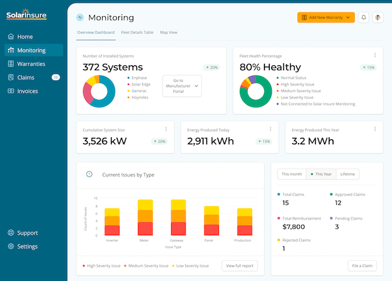Select the Lifetime time filter

348,174
